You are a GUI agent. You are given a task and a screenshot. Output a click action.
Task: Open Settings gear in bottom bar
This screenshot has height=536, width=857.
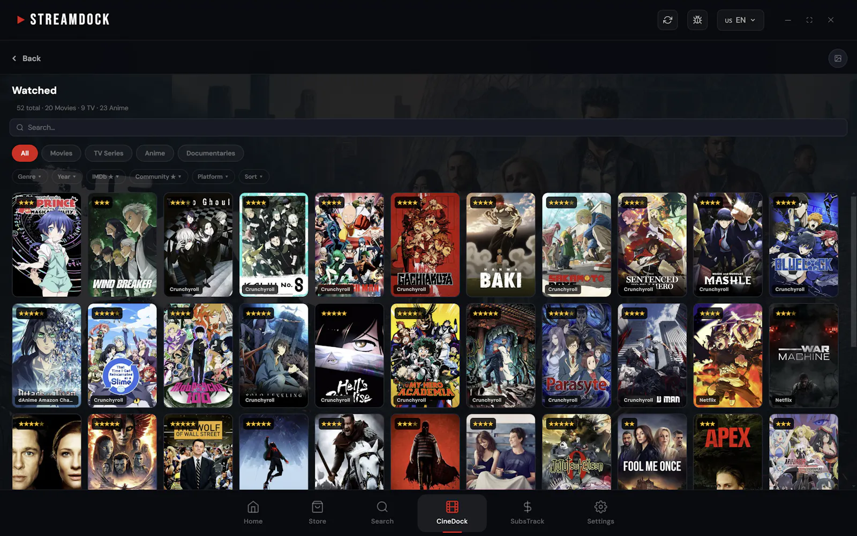tap(600, 507)
